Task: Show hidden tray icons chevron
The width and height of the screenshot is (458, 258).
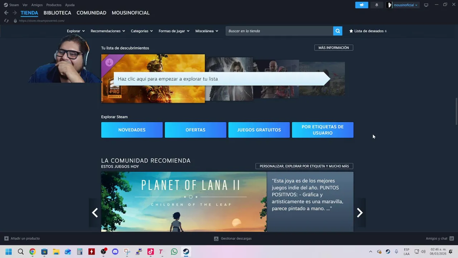Action: pyautogui.click(x=370, y=252)
